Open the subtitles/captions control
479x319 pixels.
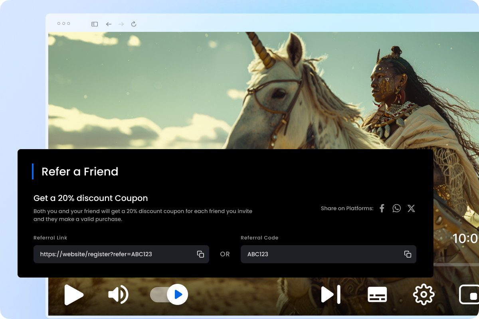tap(377, 294)
